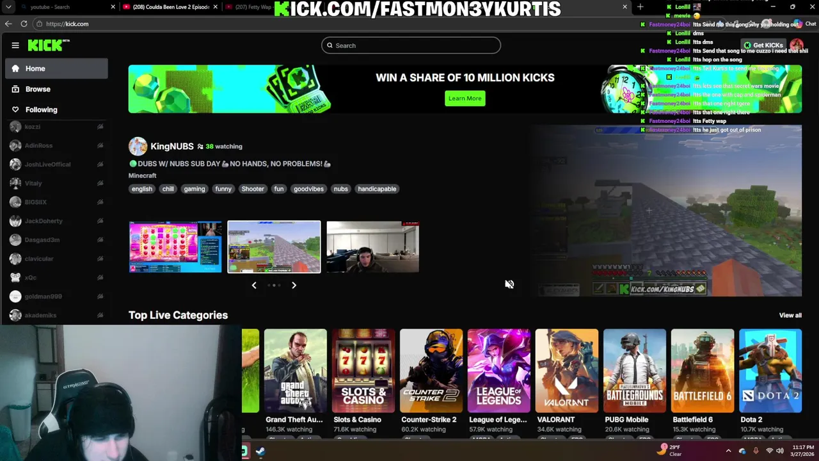This screenshot has width=819, height=461.
Task: Reload the page with refresh icon
Action: coord(24,24)
